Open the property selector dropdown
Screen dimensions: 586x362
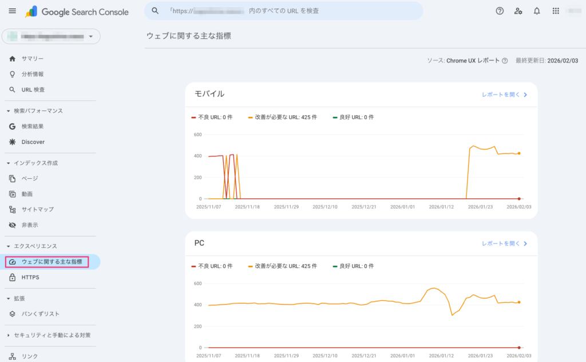pos(50,36)
